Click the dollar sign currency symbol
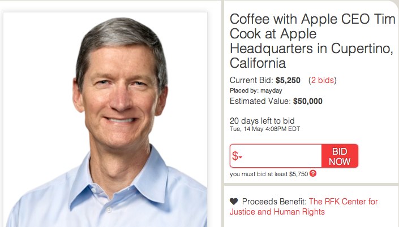The width and height of the screenshot is (399, 227). [235, 156]
